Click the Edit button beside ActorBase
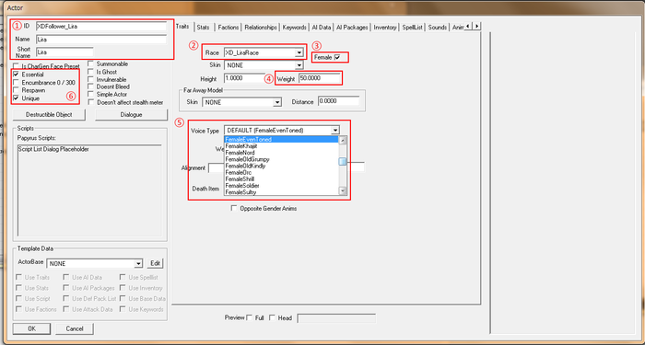The width and height of the screenshot is (645, 345). (x=155, y=263)
